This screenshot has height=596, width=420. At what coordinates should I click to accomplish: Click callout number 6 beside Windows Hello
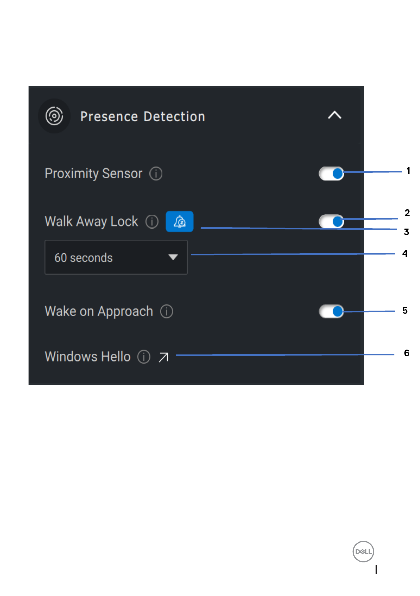click(x=407, y=353)
